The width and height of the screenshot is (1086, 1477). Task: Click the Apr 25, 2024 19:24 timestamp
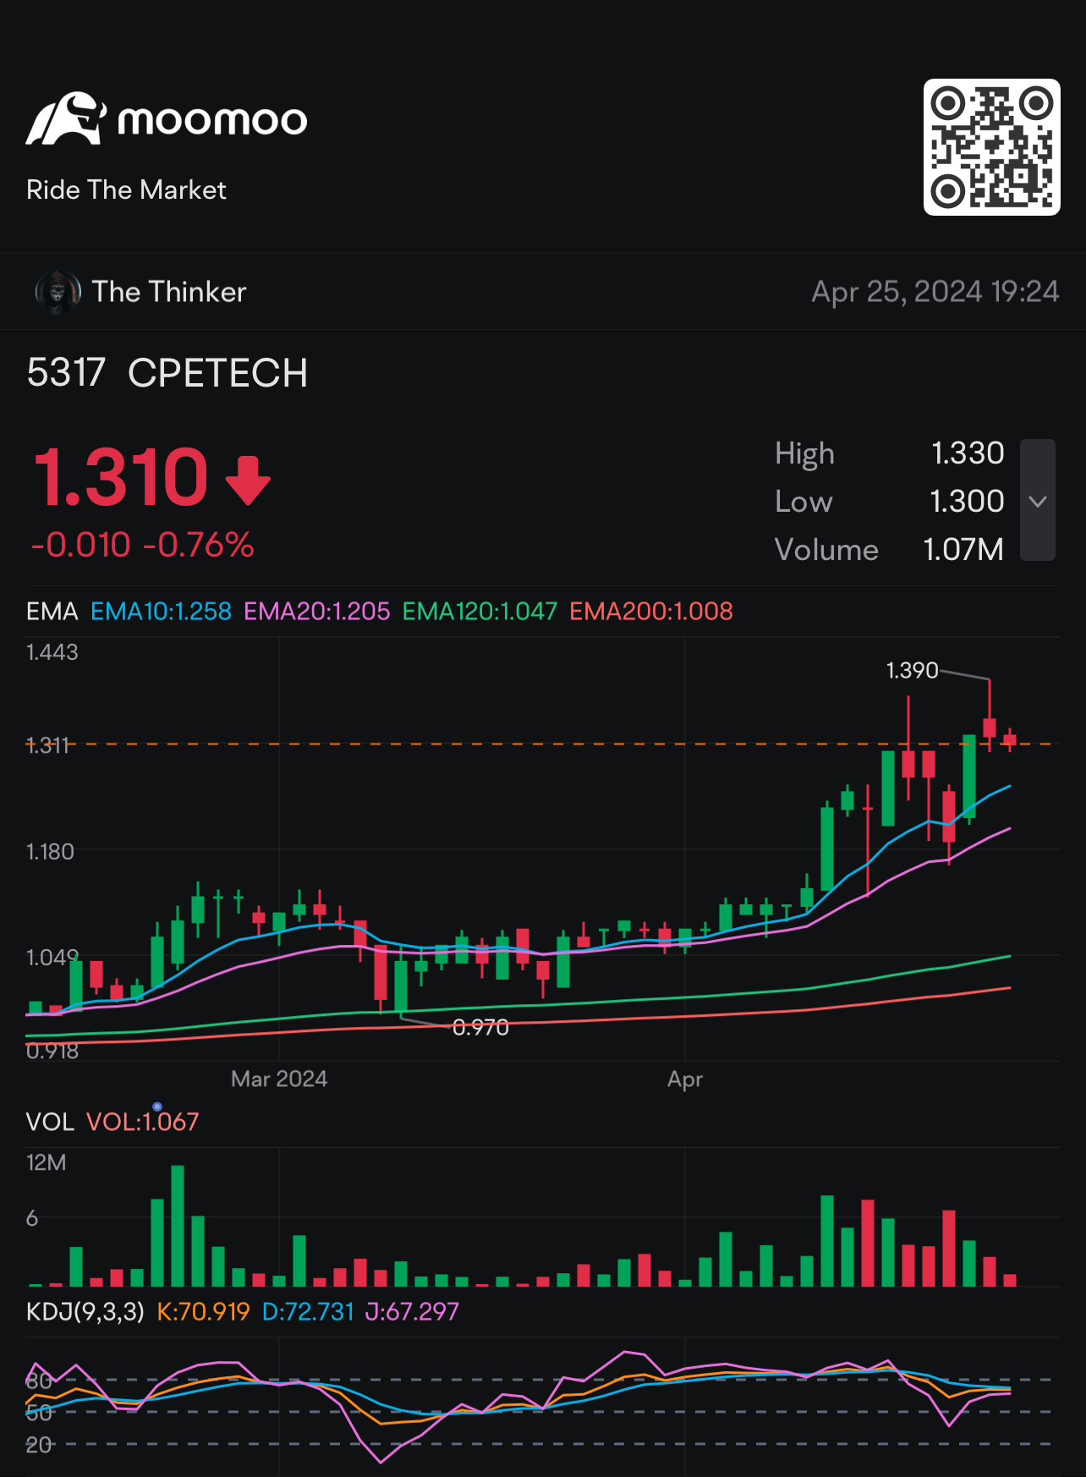pos(935,292)
